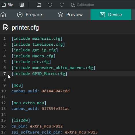Open the hamburger list menu icon
Screen dimensions: 135x135
22,5
